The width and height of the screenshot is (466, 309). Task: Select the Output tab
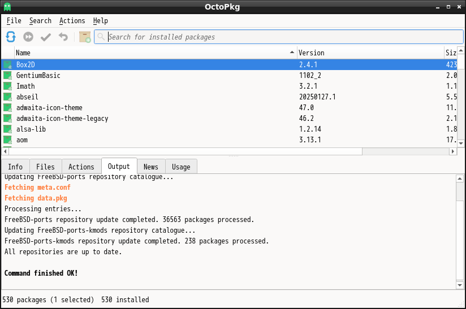click(119, 166)
